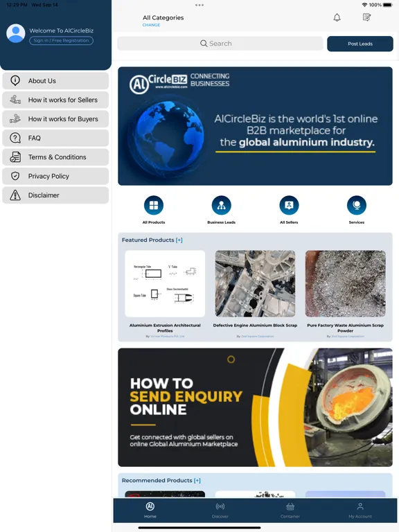Screen dimensions: 399x532
Task: Open Defective Engine Aluminium Block Scrap image
Action: (255, 283)
